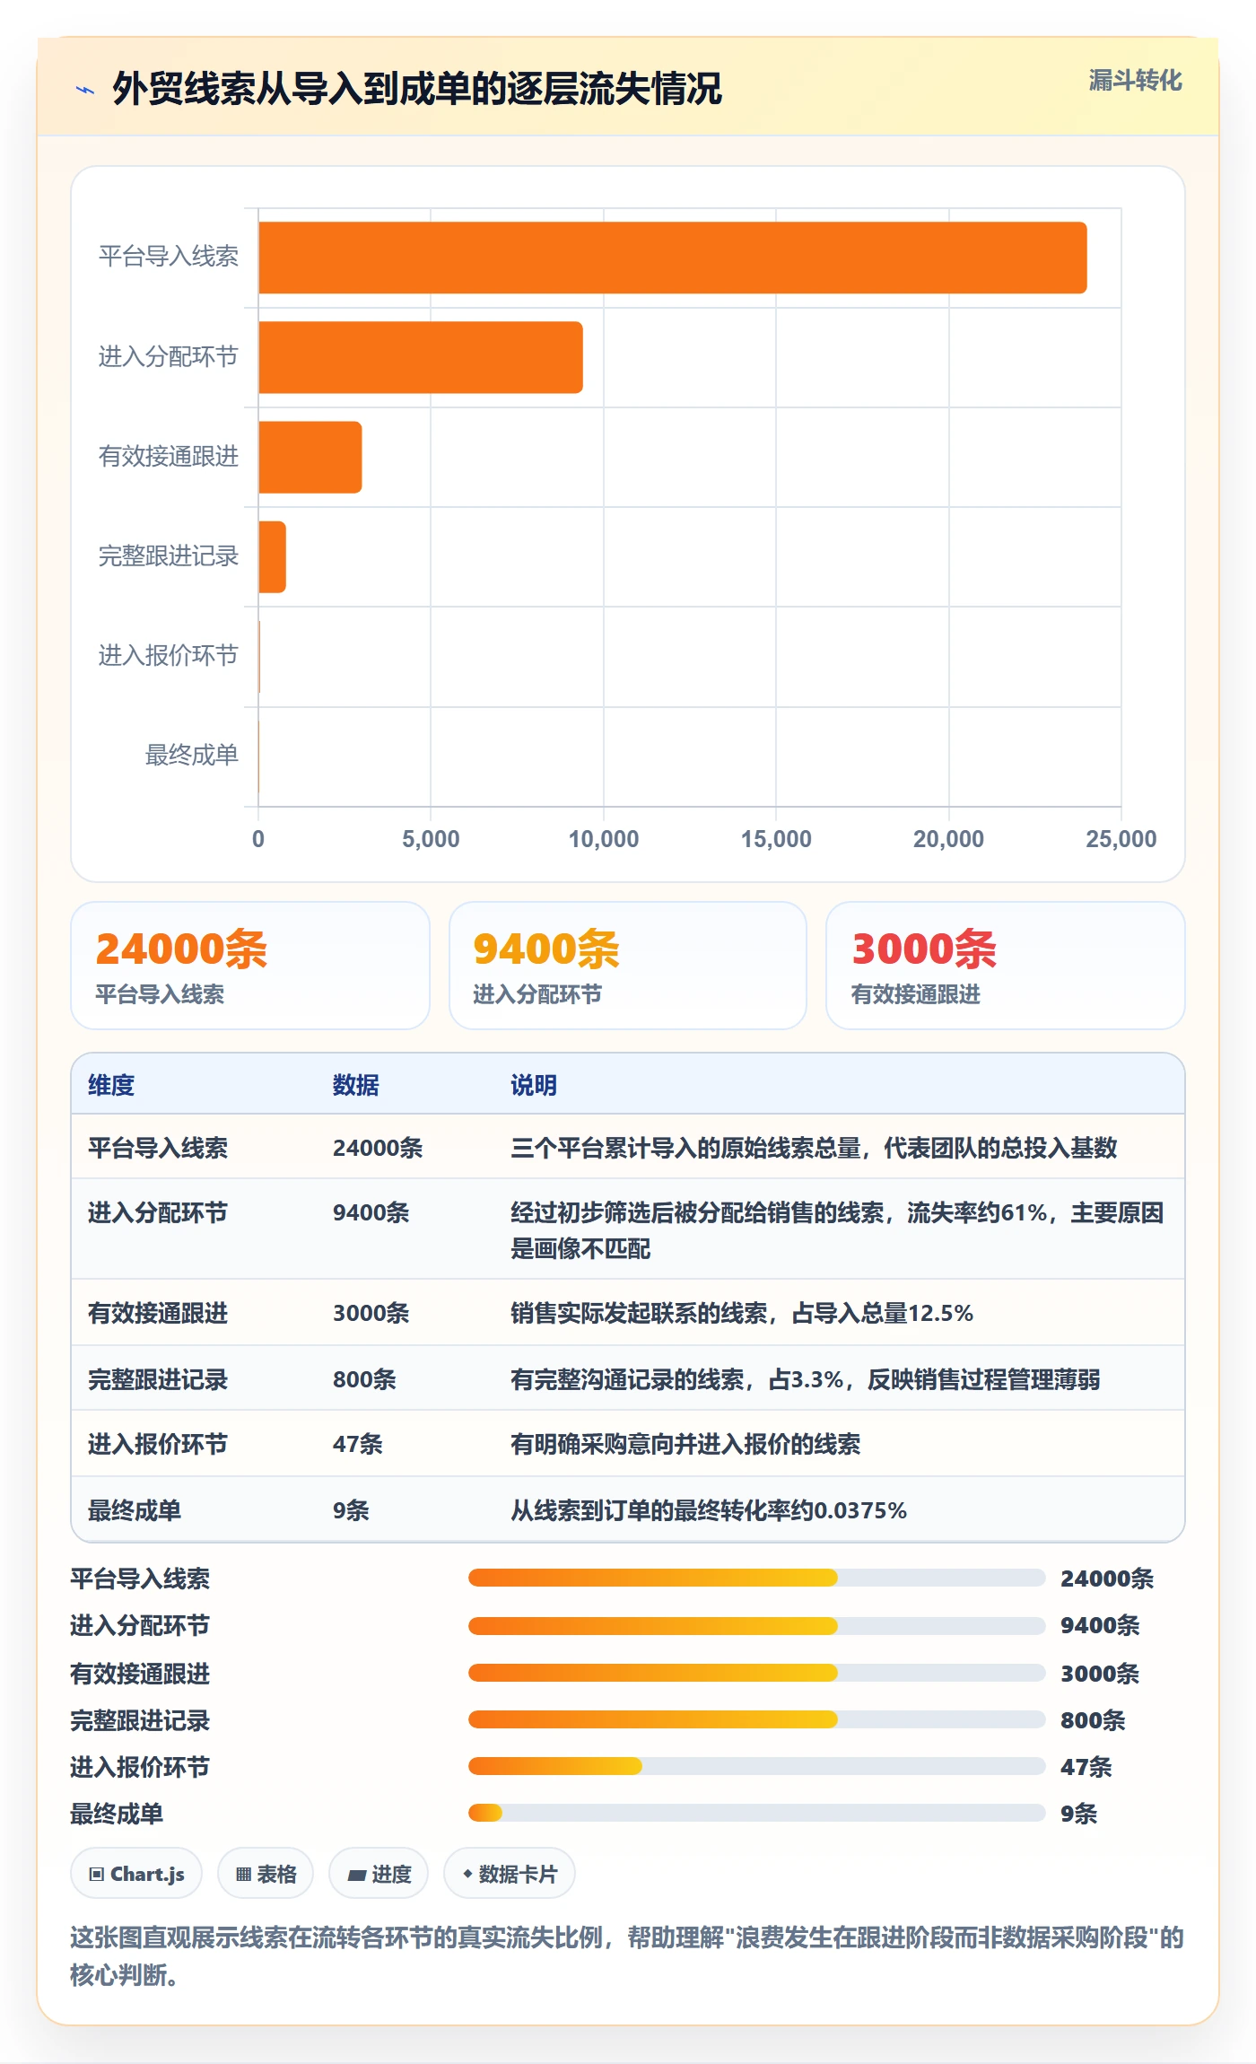Click the 数据 column header

click(x=356, y=1085)
